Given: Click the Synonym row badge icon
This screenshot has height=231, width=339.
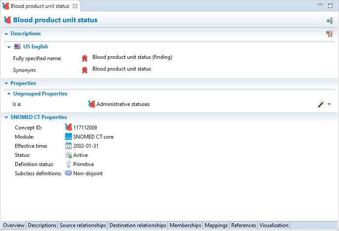Looking at the screenshot, I should [85, 69].
